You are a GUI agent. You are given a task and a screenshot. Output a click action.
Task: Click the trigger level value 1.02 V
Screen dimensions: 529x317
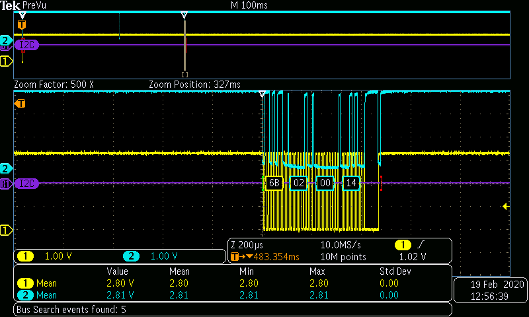click(x=413, y=257)
